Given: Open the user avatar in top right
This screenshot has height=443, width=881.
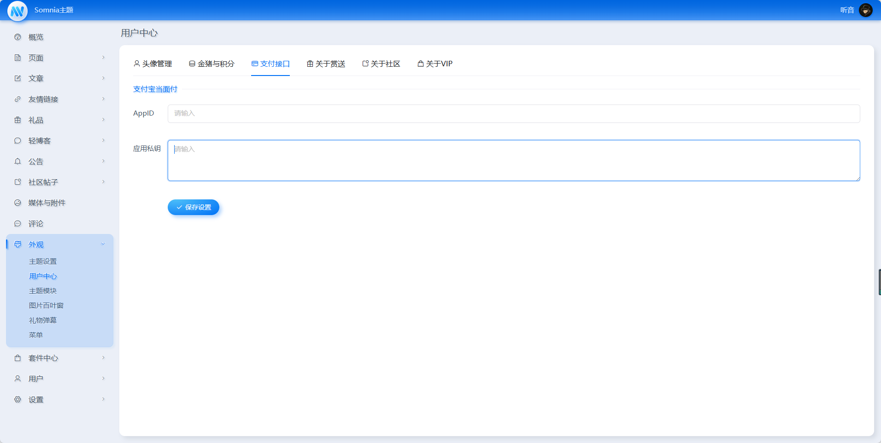Looking at the screenshot, I should (x=865, y=10).
